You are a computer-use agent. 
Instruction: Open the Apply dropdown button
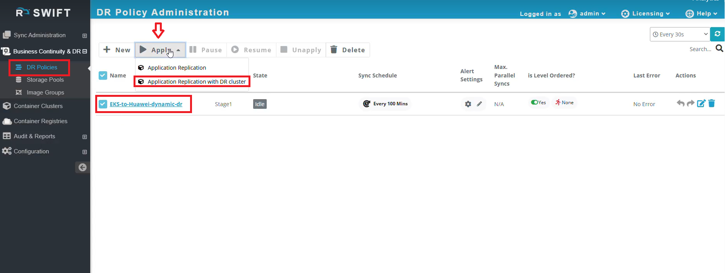point(160,50)
